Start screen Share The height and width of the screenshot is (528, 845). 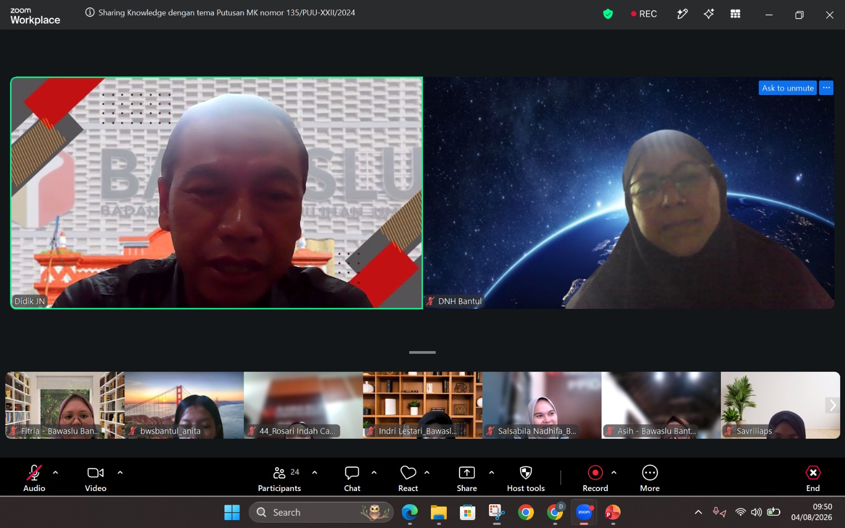click(467, 478)
